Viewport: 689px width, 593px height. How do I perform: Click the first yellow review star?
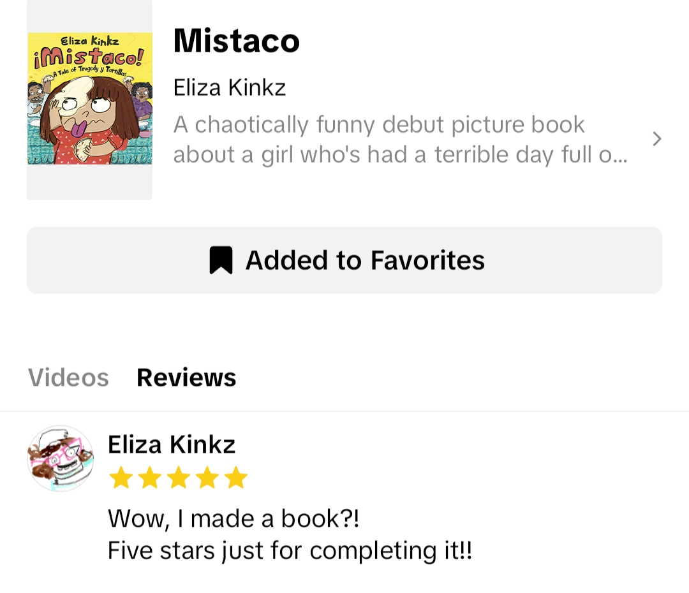[x=121, y=478]
